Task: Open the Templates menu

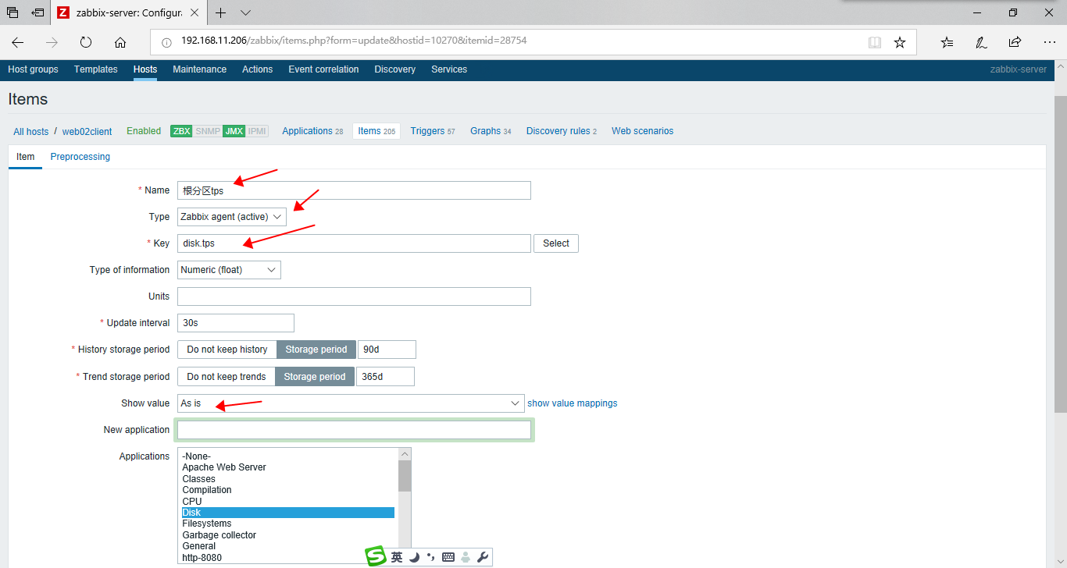Action: click(x=96, y=69)
